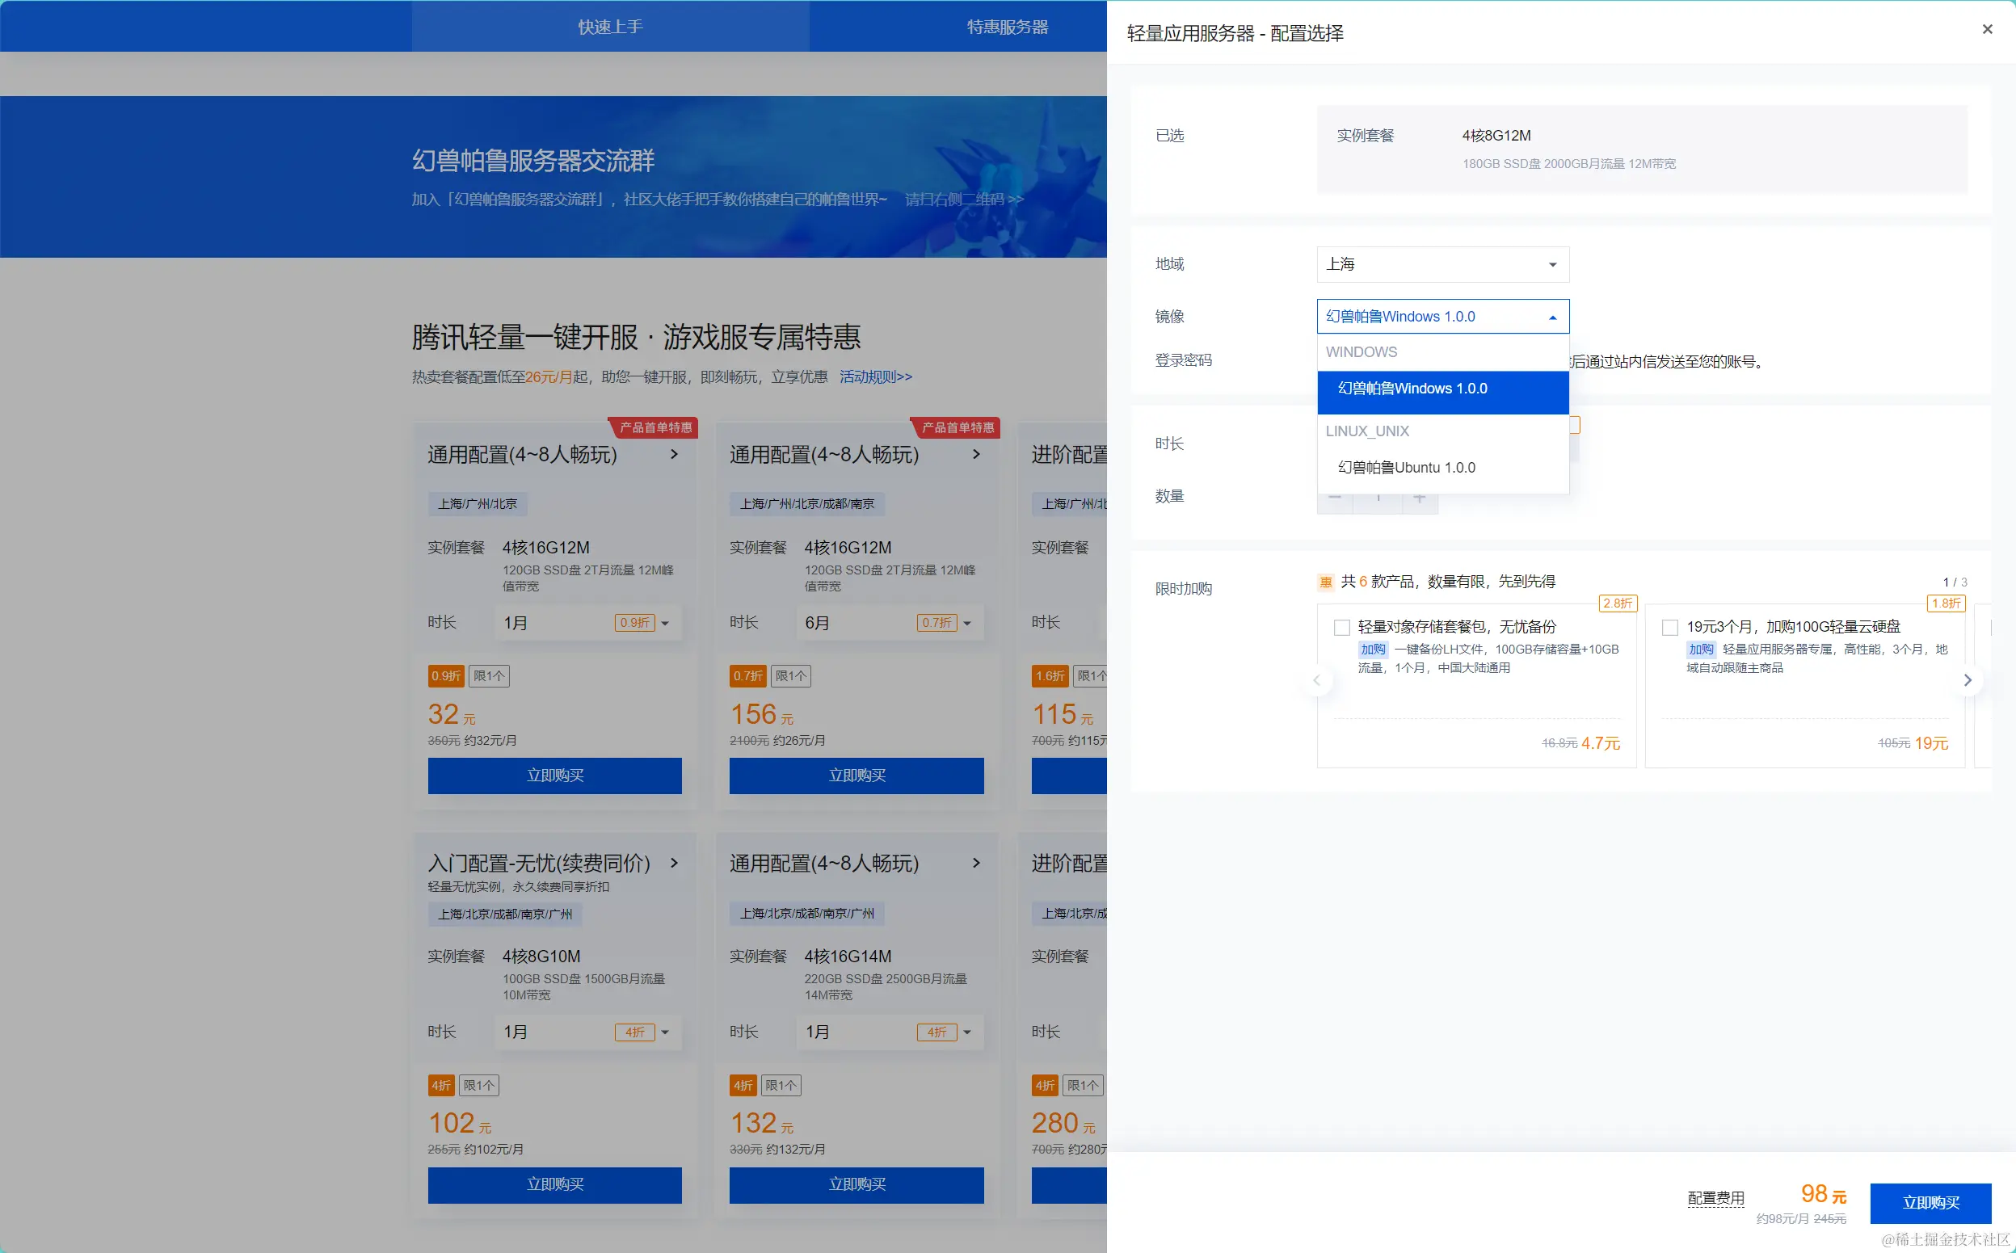Click the 产品首单特惠 badge on 32元 card
Image resolution: width=2016 pixels, height=1253 pixels.
654,427
